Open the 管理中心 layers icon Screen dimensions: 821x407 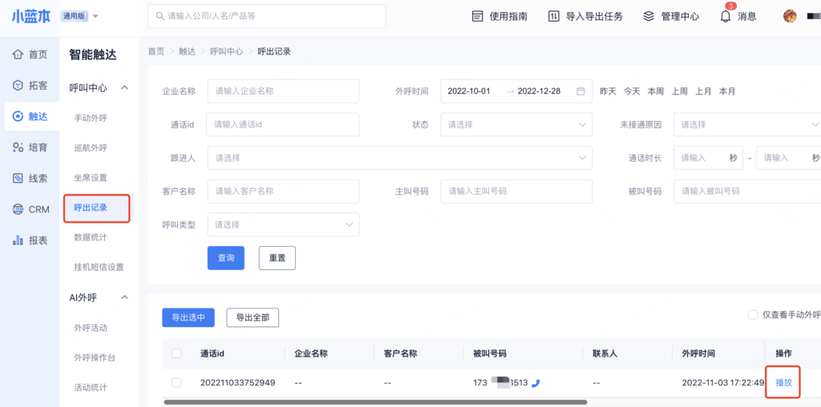(x=649, y=16)
